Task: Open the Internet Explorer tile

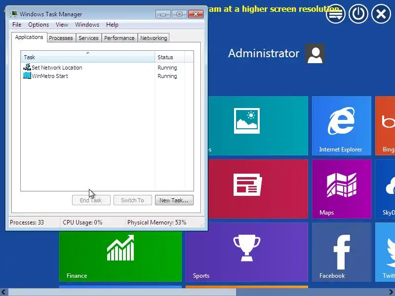Action: pyautogui.click(x=341, y=126)
